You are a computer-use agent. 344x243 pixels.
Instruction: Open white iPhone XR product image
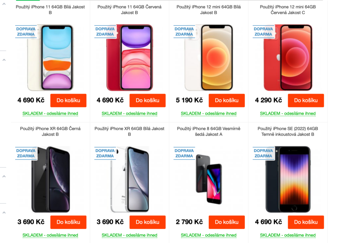[x=129, y=179]
